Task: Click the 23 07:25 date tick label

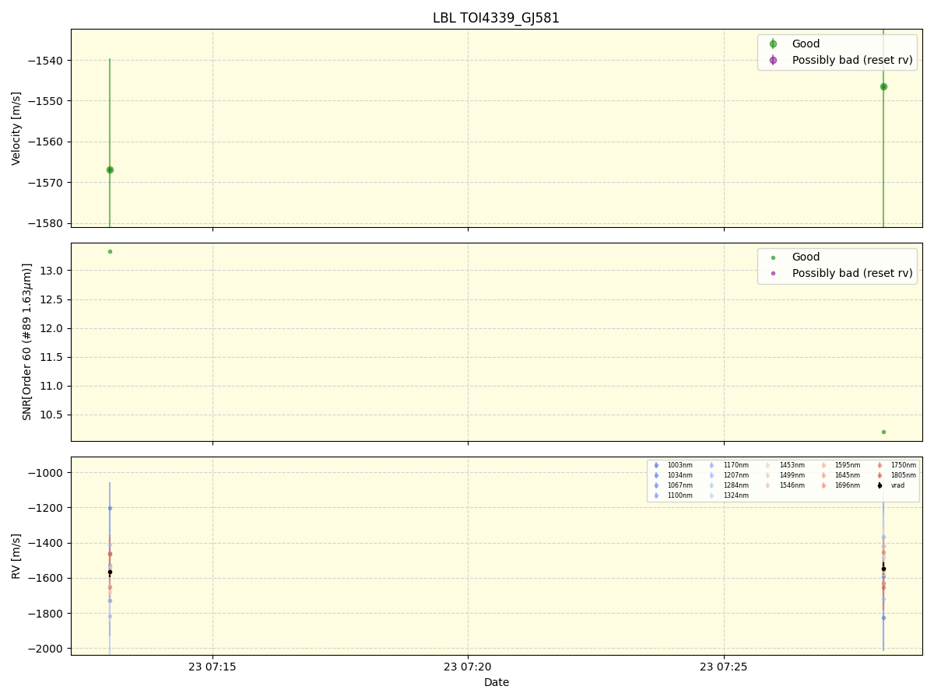Action: [724, 667]
